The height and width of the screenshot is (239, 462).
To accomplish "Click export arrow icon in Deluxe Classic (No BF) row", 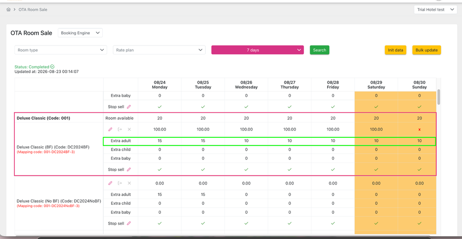I will pyautogui.click(x=120, y=183).
